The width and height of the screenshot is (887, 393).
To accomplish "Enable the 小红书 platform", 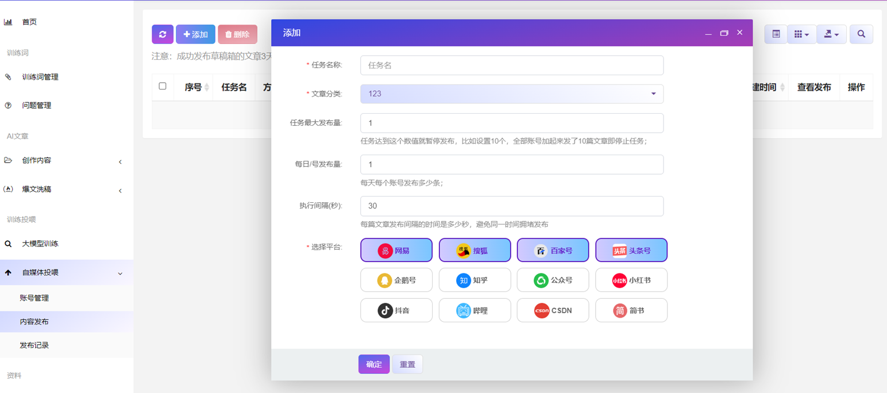I will (x=631, y=280).
